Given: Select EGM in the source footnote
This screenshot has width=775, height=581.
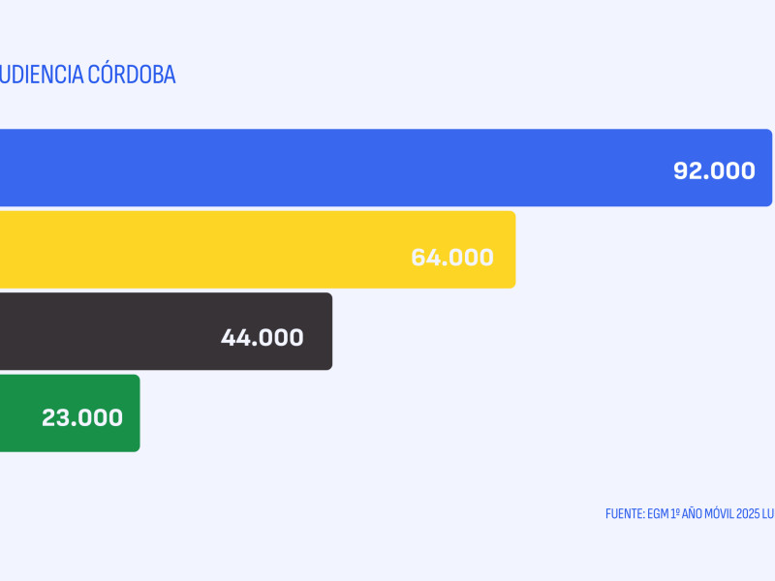Looking at the screenshot, I should coord(658,514).
